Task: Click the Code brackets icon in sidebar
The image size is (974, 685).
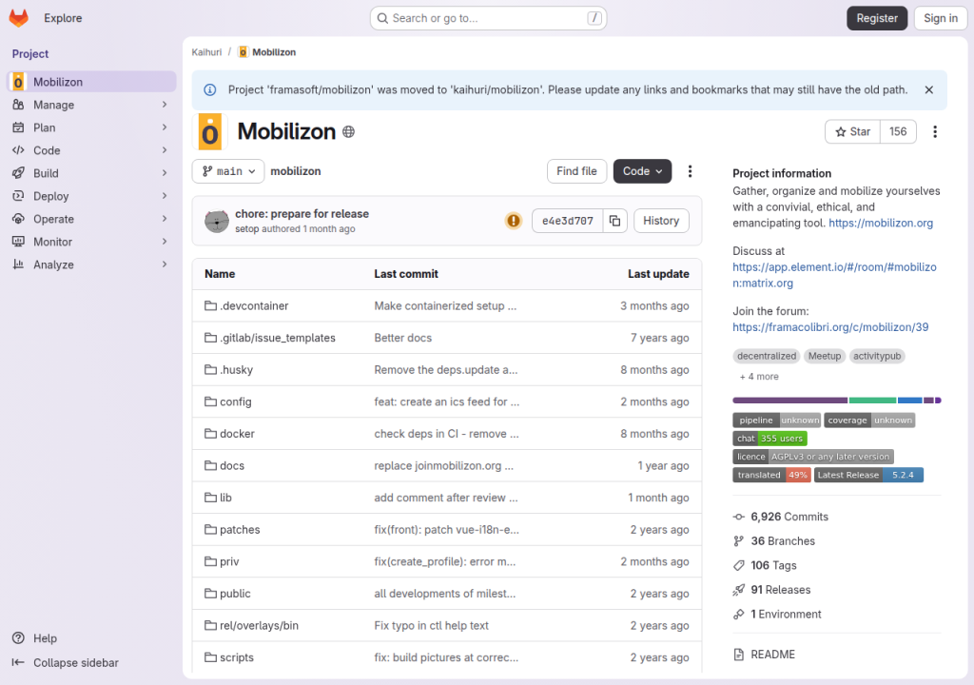Action: 19,149
